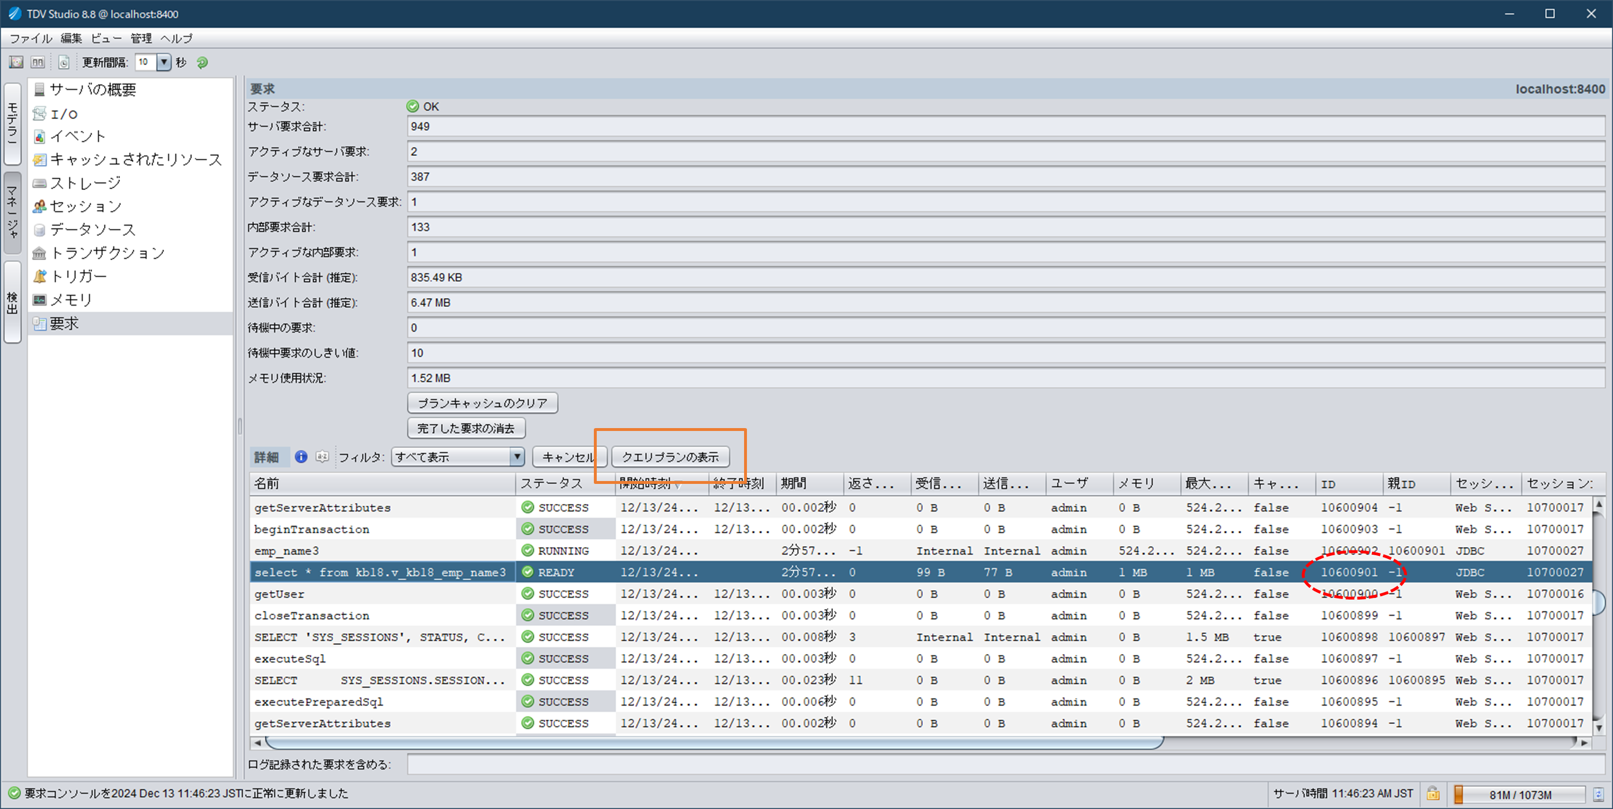Sort by the 期間 column header
Viewport: 1613px width, 809px height.
(x=810, y=483)
